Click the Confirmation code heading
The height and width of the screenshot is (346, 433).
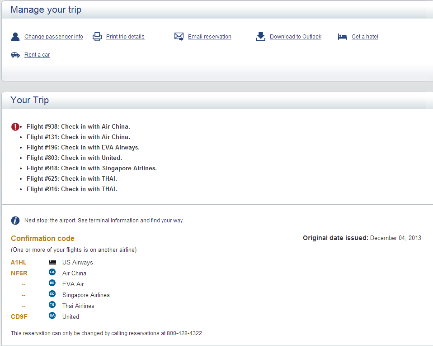(x=42, y=238)
